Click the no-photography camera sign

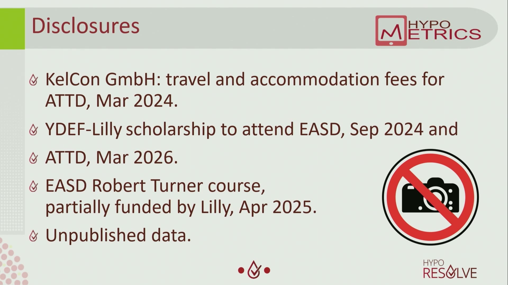[430, 197]
